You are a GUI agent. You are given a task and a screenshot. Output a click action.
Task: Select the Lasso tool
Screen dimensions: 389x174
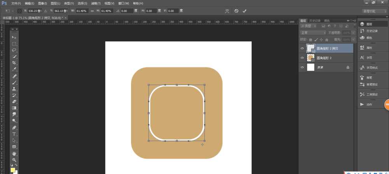tap(14, 50)
